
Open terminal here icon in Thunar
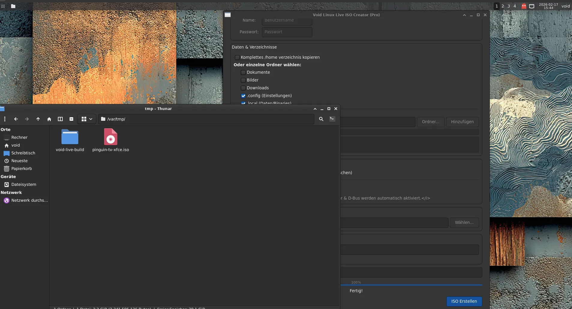[x=332, y=119]
